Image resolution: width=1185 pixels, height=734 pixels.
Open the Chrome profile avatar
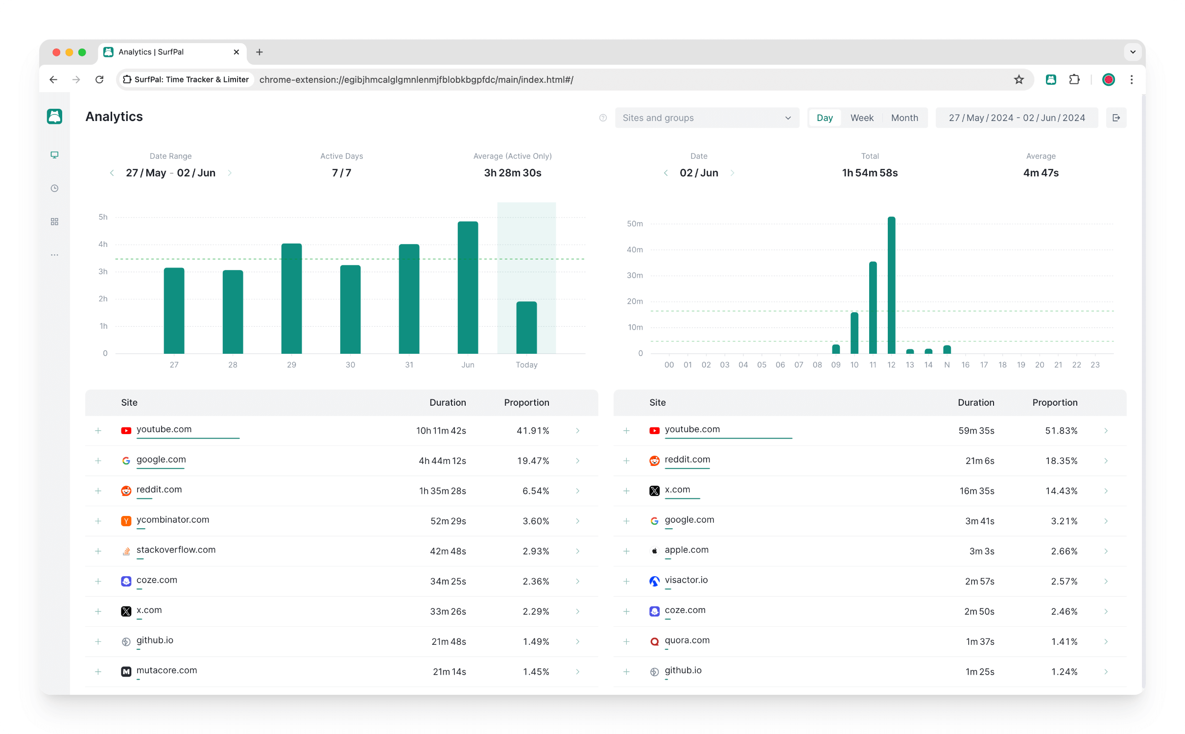coord(1109,79)
